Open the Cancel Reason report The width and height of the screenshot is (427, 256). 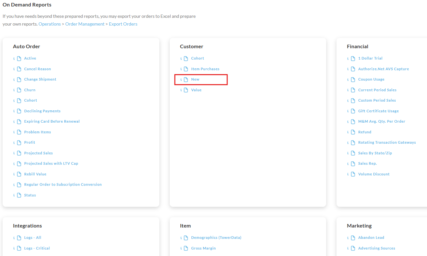click(x=37, y=69)
